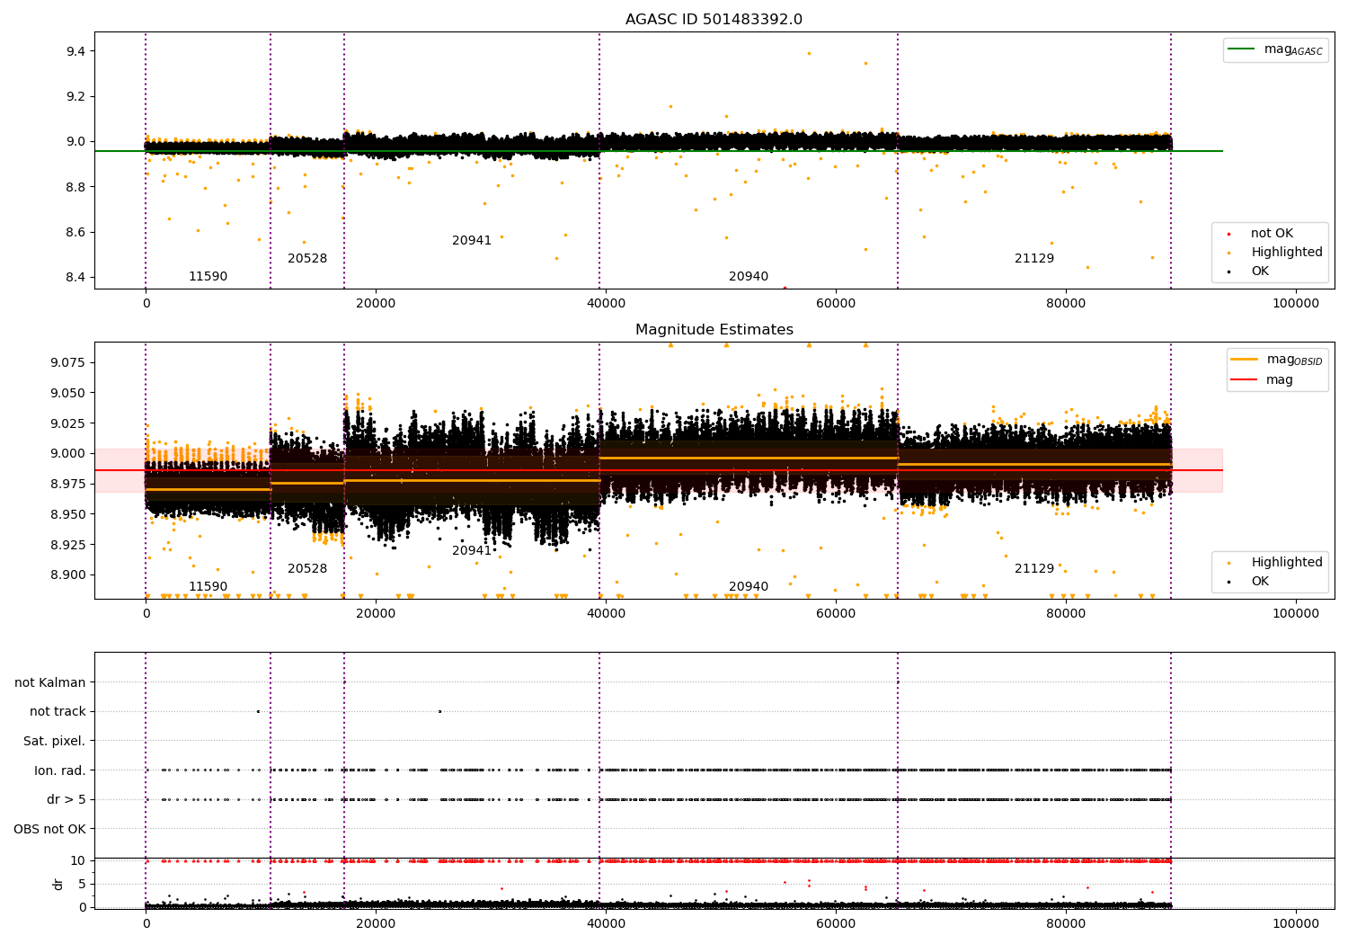Click the 9.4 y-axis tick in top plot
This screenshot has width=1348, height=944.
[x=75, y=51]
